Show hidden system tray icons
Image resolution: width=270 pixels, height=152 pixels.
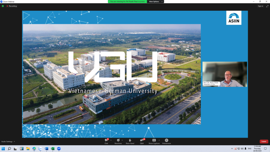click(x=232, y=149)
